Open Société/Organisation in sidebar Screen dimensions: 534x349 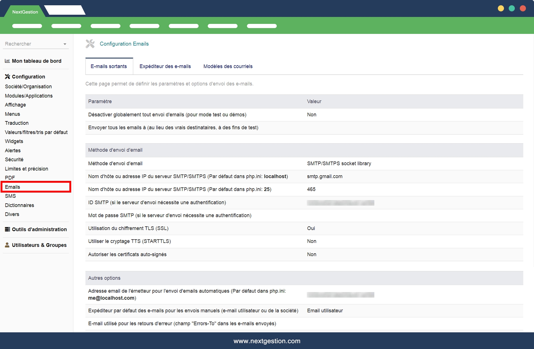tap(28, 87)
